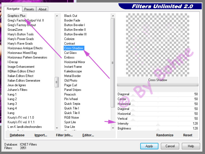Open the Database menu button
The height and width of the screenshot is (154, 205).
17,135
